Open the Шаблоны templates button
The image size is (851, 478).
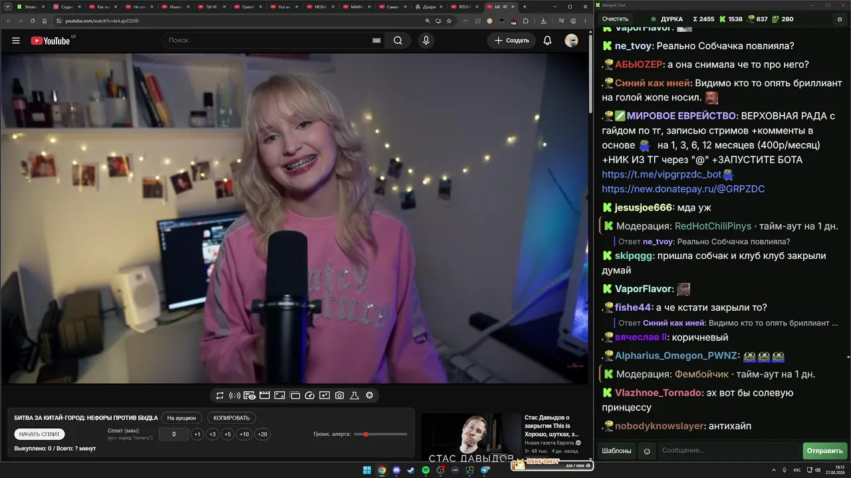pos(616,451)
